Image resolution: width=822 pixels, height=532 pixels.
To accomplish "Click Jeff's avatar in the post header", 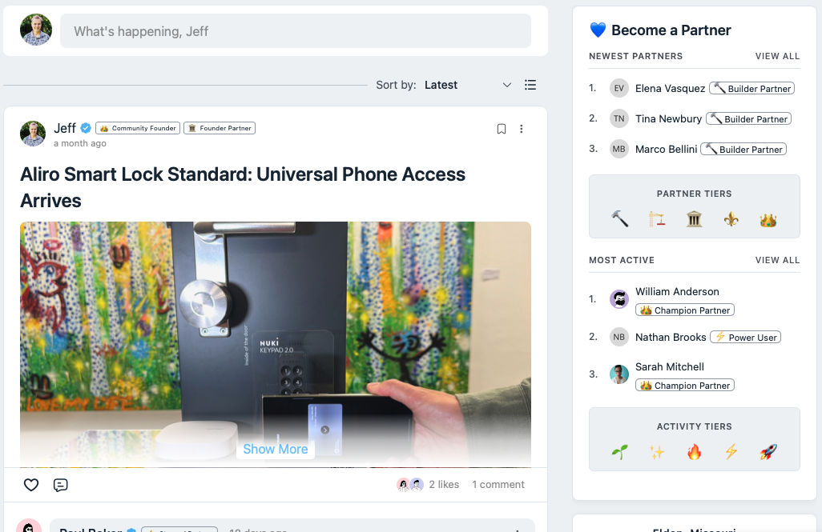I will [33, 134].
